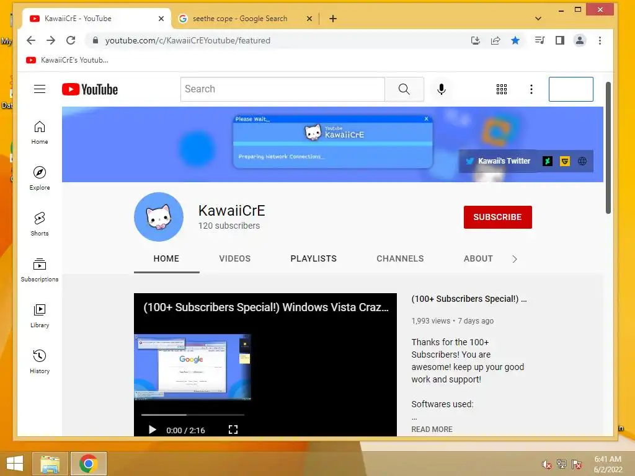
Task: Click the search magnifier button
Action: [x=404, y=89]
